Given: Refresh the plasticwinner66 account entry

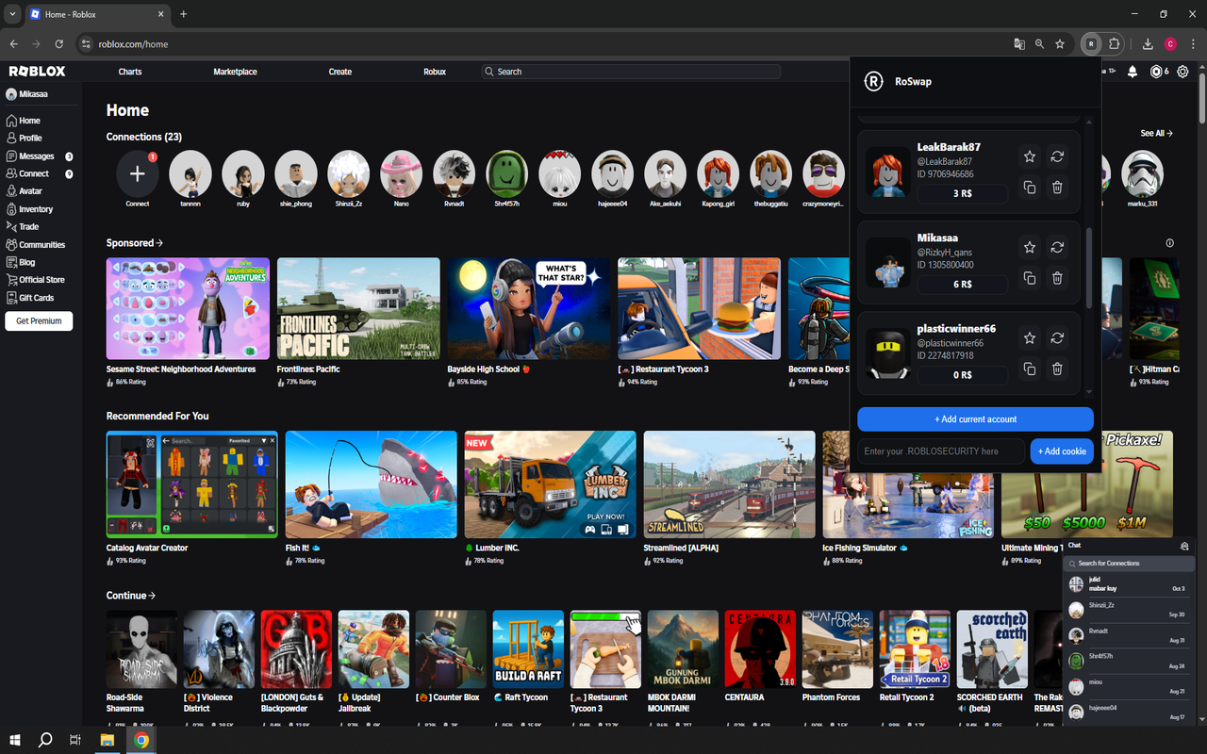Looking at the screenshot, I should (1057, 338).
